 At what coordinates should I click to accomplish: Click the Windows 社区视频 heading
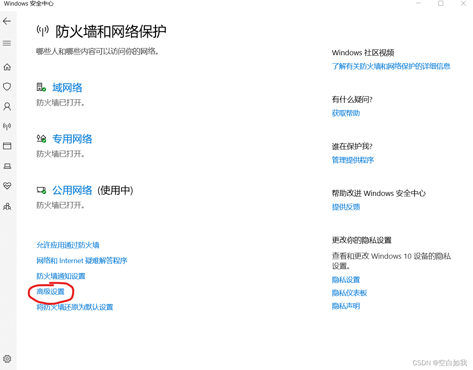(x=363, y=52)
